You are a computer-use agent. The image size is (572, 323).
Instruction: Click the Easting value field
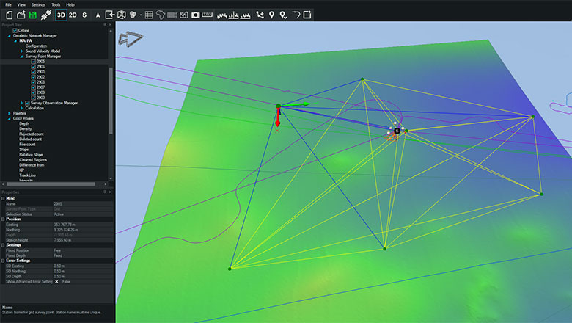click(83, 225)
